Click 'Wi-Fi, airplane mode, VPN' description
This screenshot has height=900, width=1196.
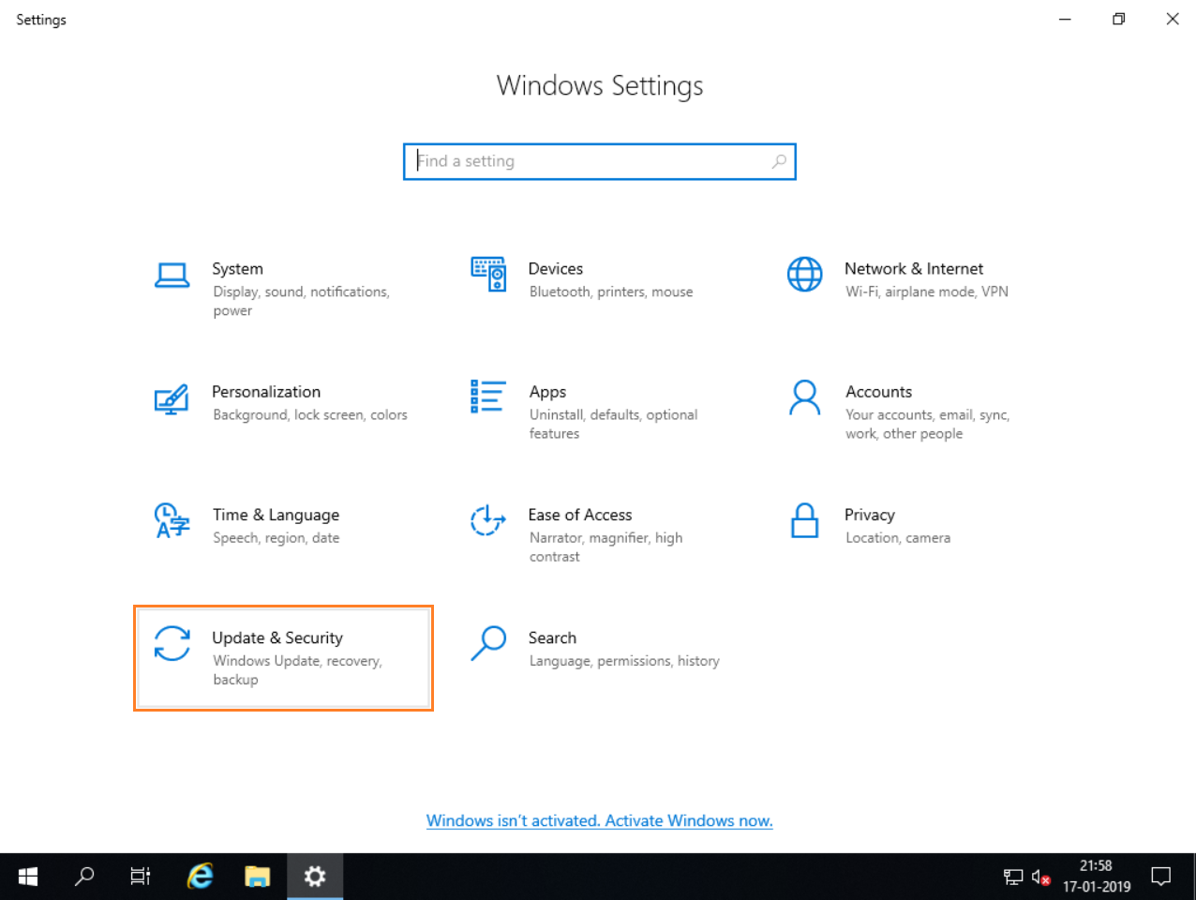927,292
